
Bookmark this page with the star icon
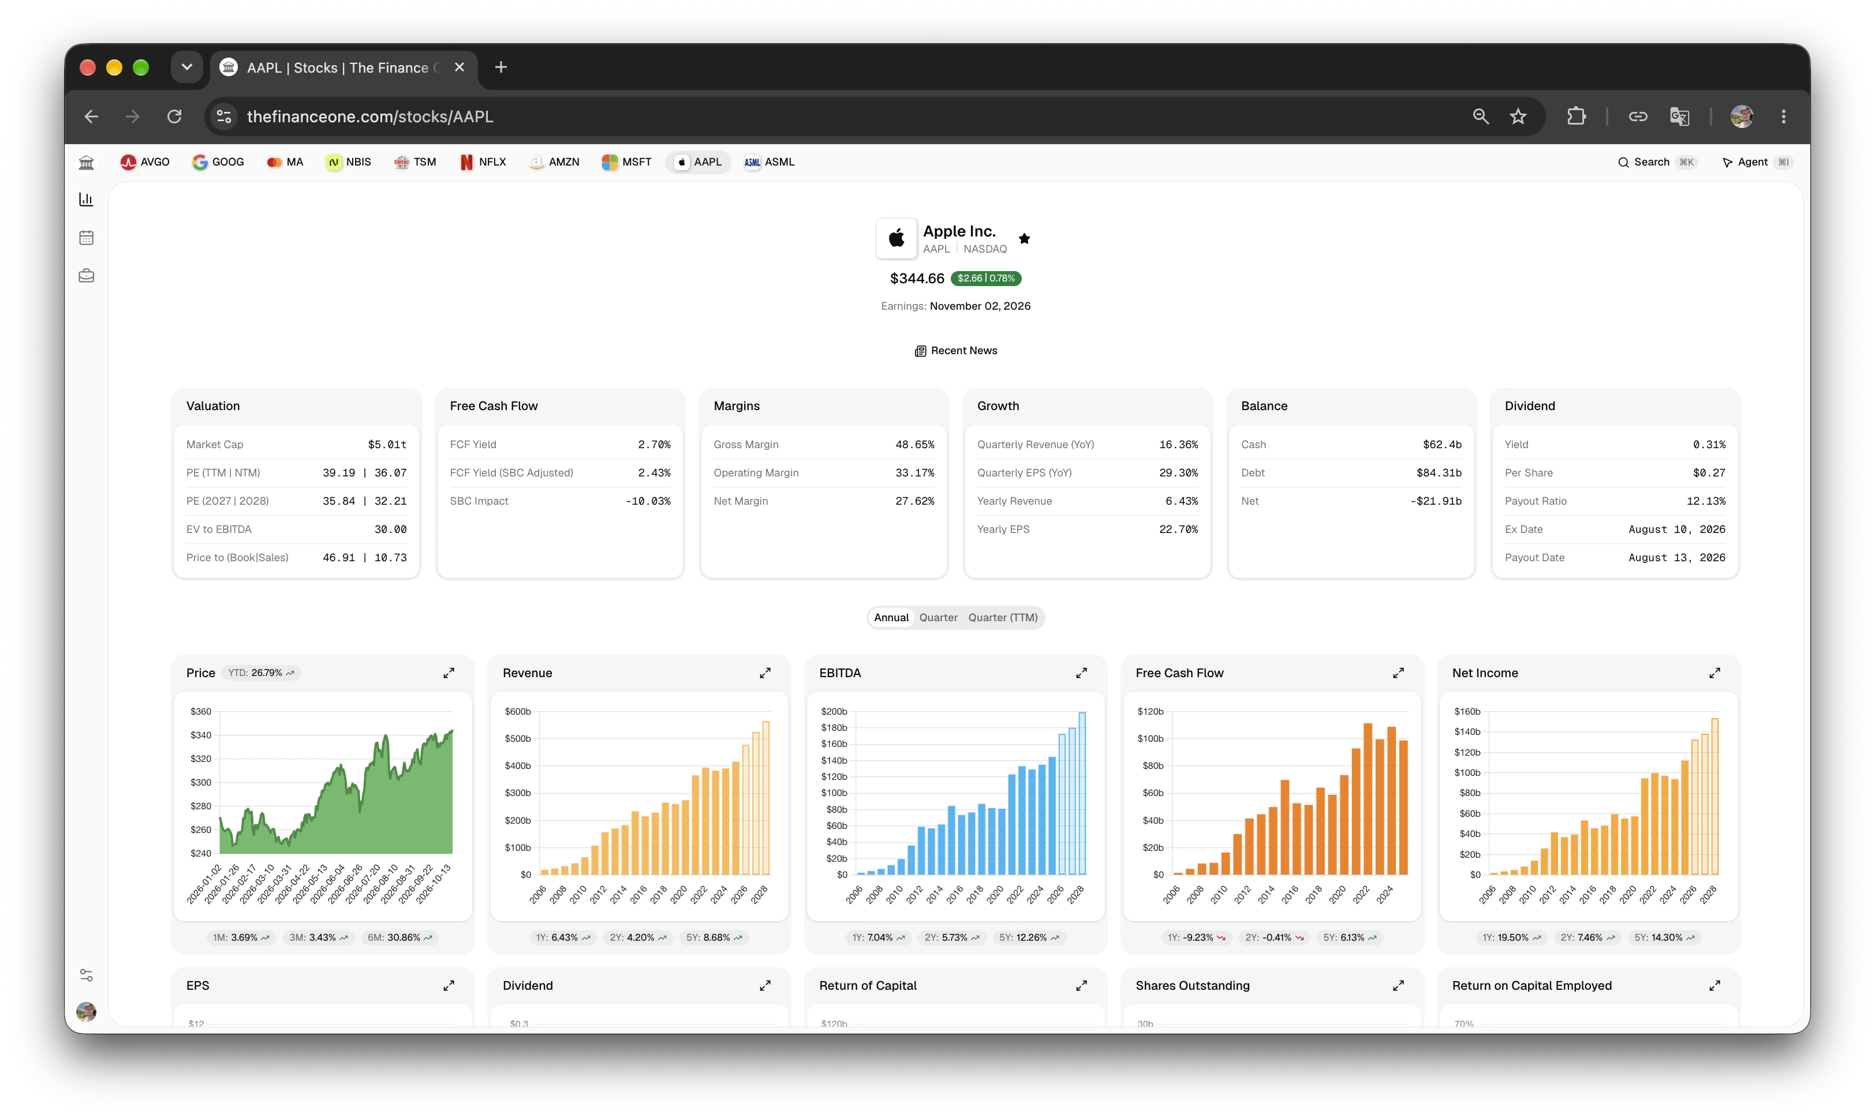[x=1518, y=116]
